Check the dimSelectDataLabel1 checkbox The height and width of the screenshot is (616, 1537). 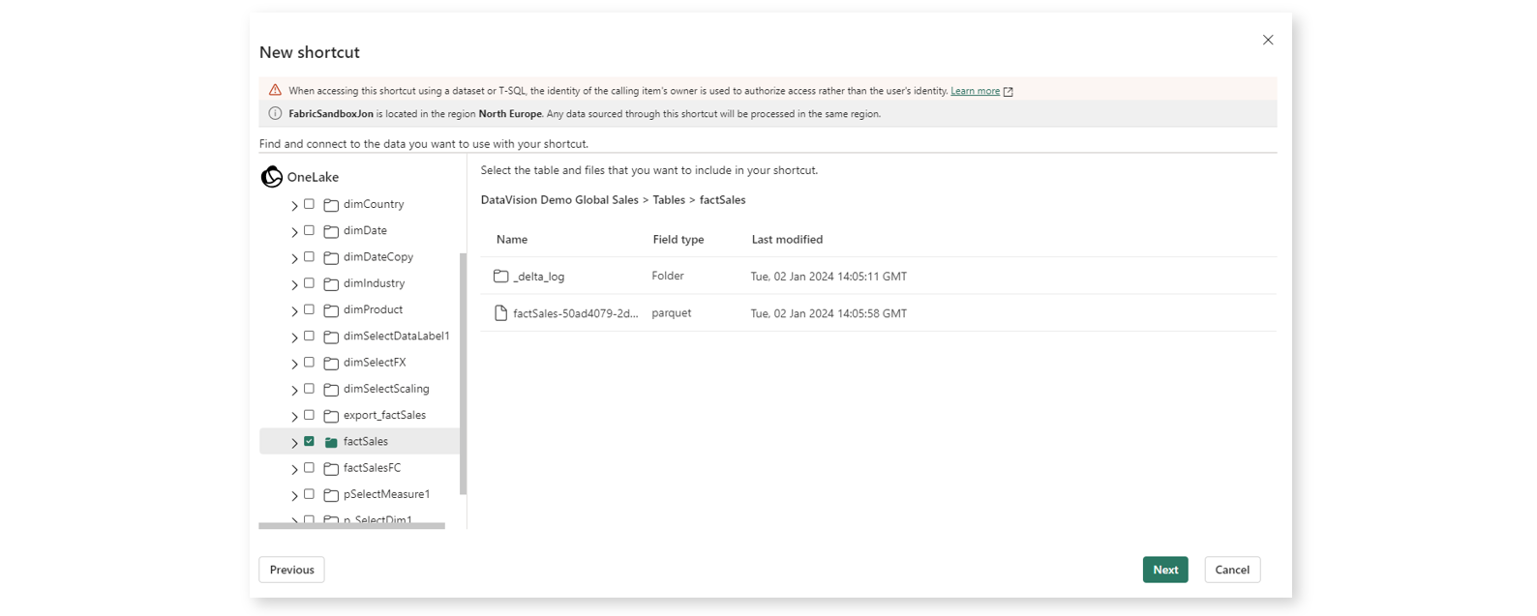tap(309, 336)
